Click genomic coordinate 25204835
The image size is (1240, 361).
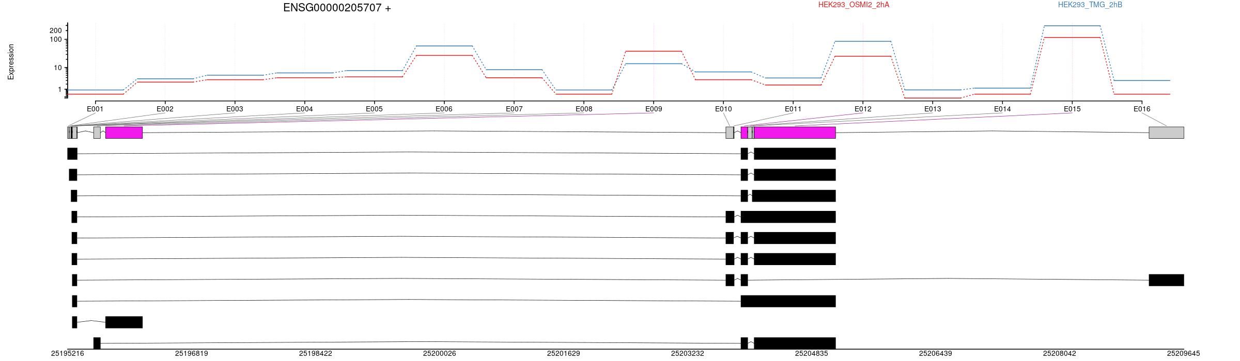[x=812, y=353]
